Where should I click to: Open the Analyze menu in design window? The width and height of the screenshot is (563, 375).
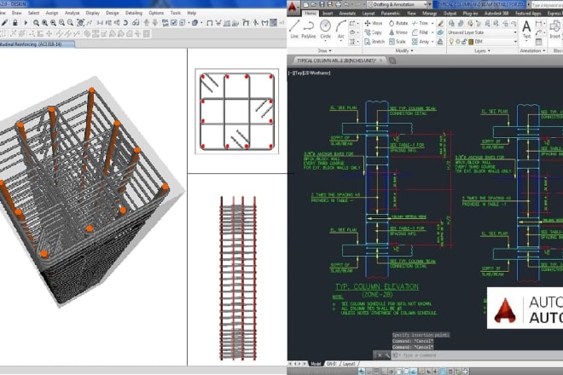point(72,13)
